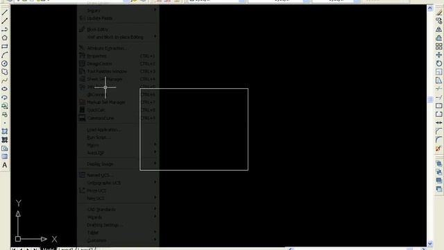The width and height of the screenshot is (444, 250).
Task: Click the Mirror tool
Action: click(x=439, y=29)
